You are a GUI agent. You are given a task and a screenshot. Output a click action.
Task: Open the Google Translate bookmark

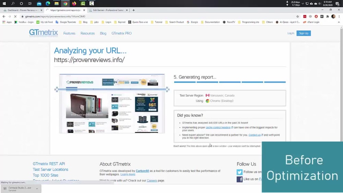pos(66,22)
